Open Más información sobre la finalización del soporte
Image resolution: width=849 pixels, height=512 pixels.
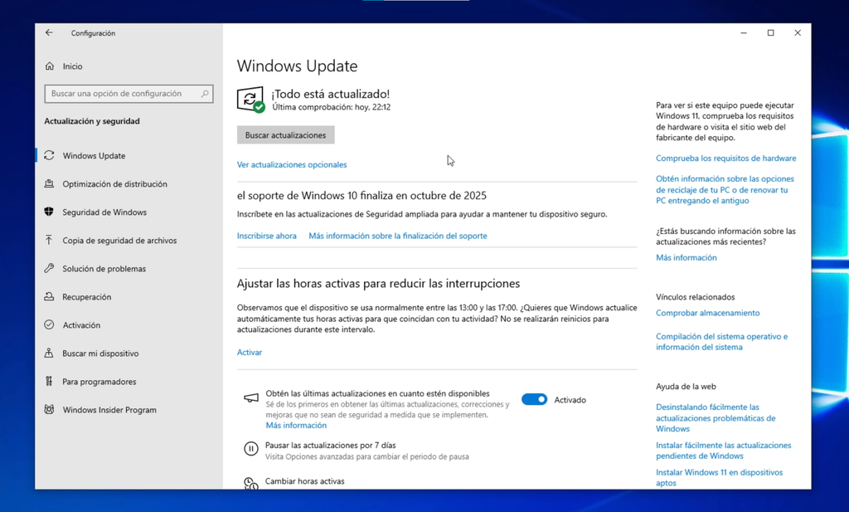pos(398,236)
